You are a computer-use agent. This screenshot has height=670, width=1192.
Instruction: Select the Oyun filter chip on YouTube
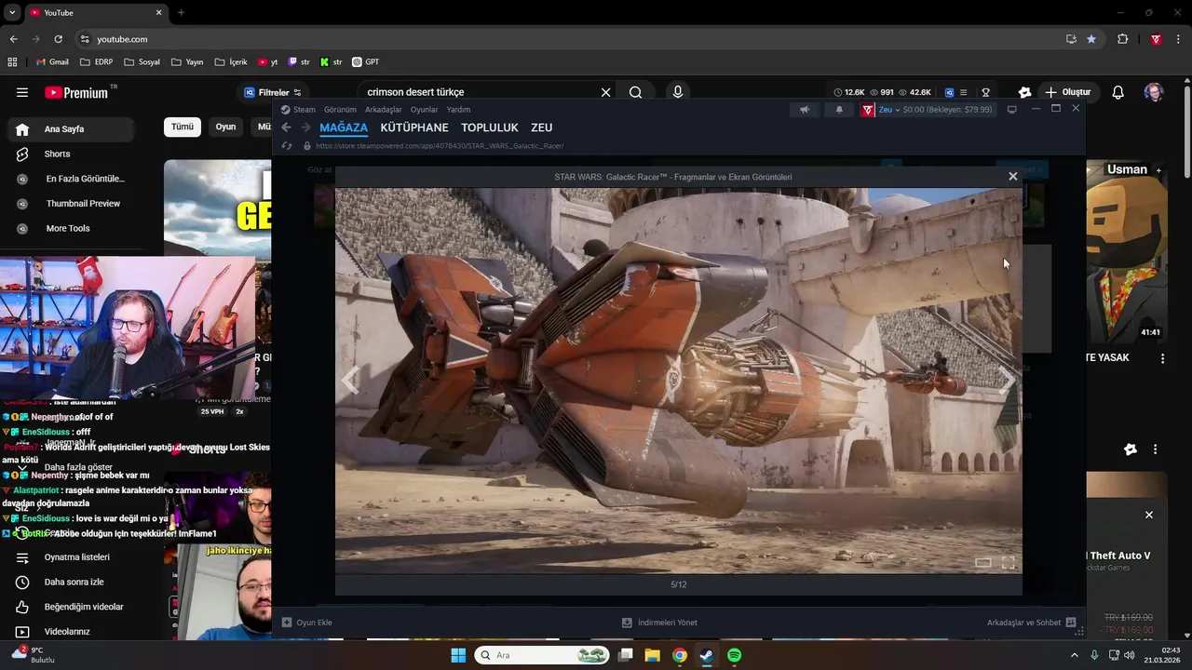click(226, 127)
